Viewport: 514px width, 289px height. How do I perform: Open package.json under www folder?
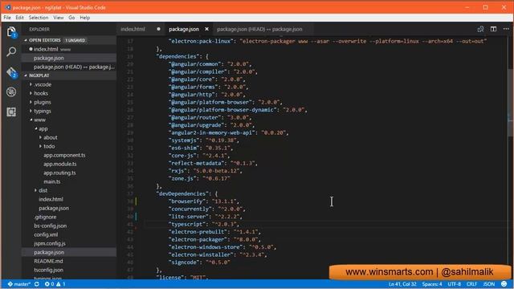pos(54,208)
